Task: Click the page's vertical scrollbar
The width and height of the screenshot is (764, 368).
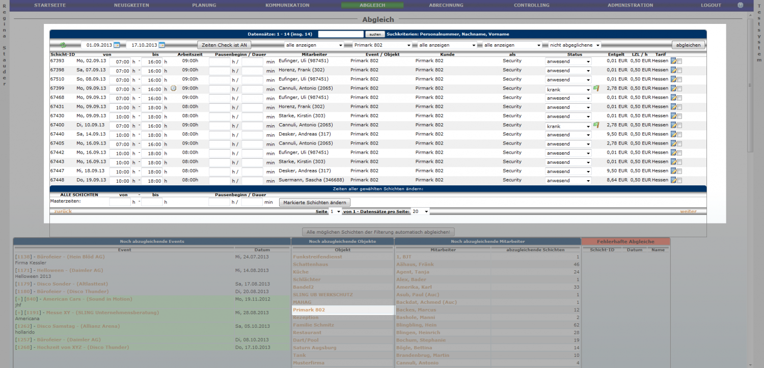Action: pyautogui.click(x=750, y=188)
